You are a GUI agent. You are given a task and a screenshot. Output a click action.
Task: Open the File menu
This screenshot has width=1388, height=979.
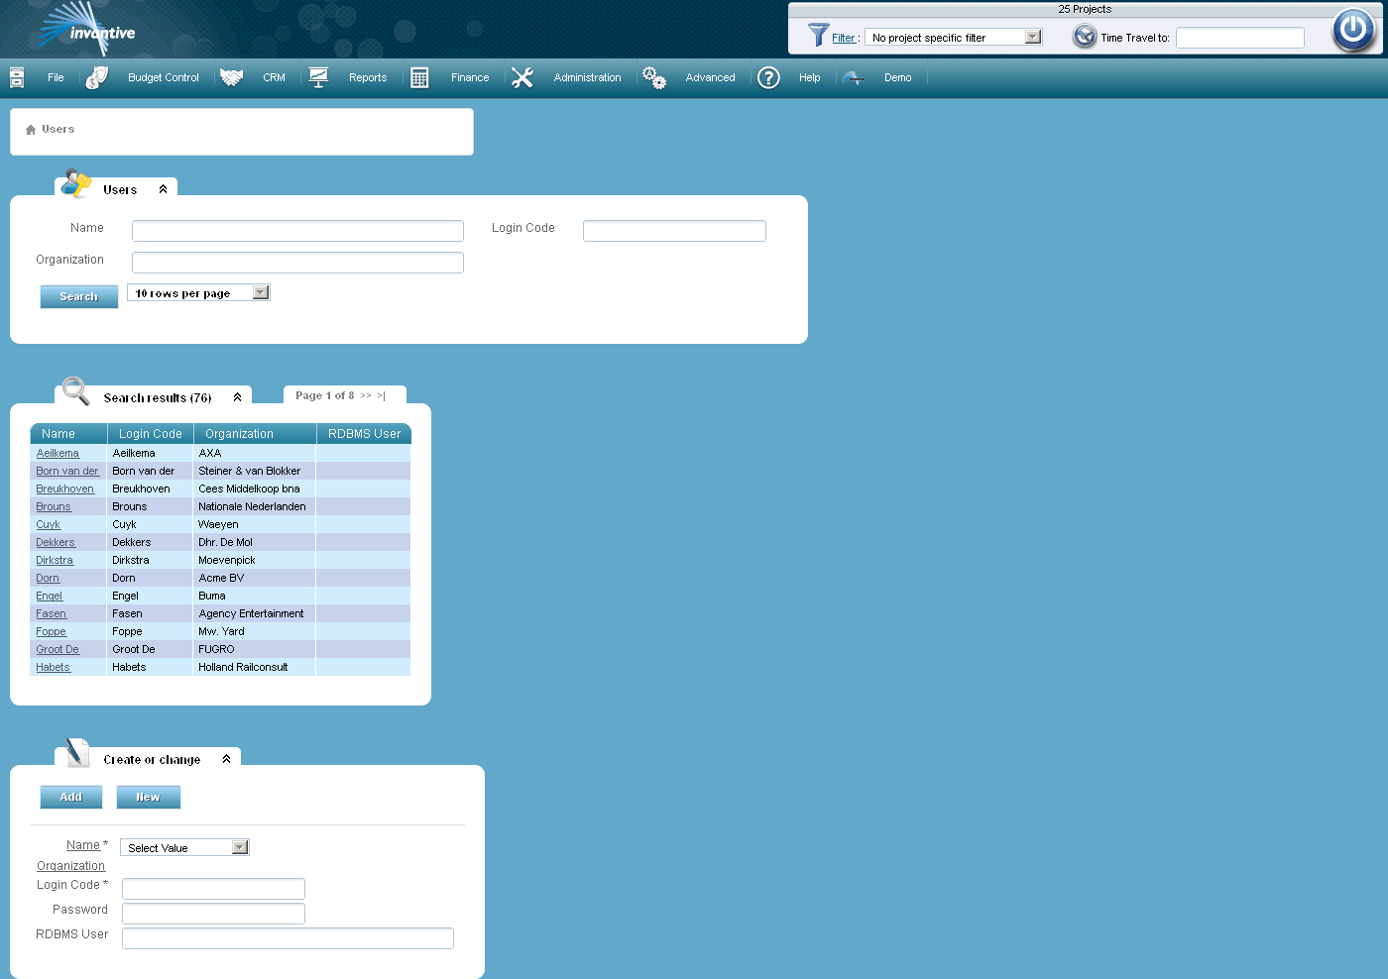coord(56,77)
